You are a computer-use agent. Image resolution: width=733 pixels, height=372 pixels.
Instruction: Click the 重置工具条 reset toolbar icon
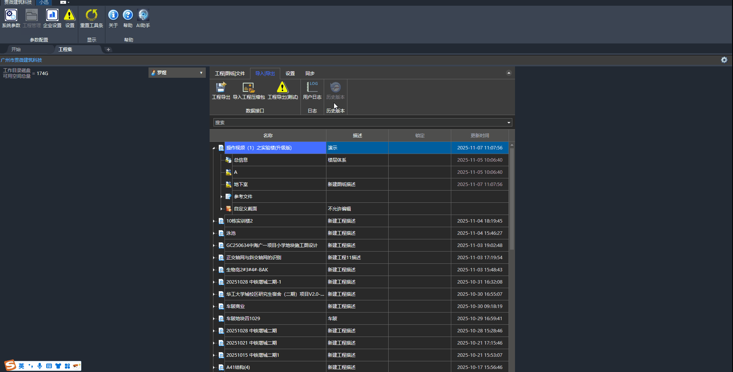(x=92, y=16)
